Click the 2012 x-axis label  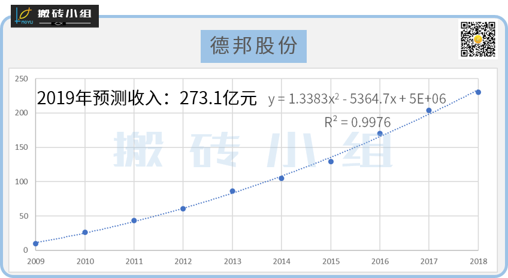(183, 261)
